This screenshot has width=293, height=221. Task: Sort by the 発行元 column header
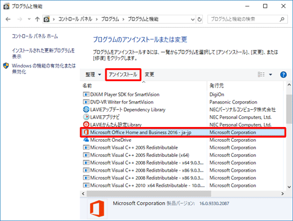[x=217, y=86]
